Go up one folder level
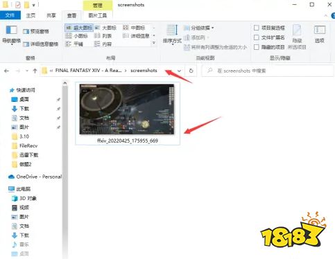Image resolution: width=335 pixels, height=259 pixels. (35, 71)
